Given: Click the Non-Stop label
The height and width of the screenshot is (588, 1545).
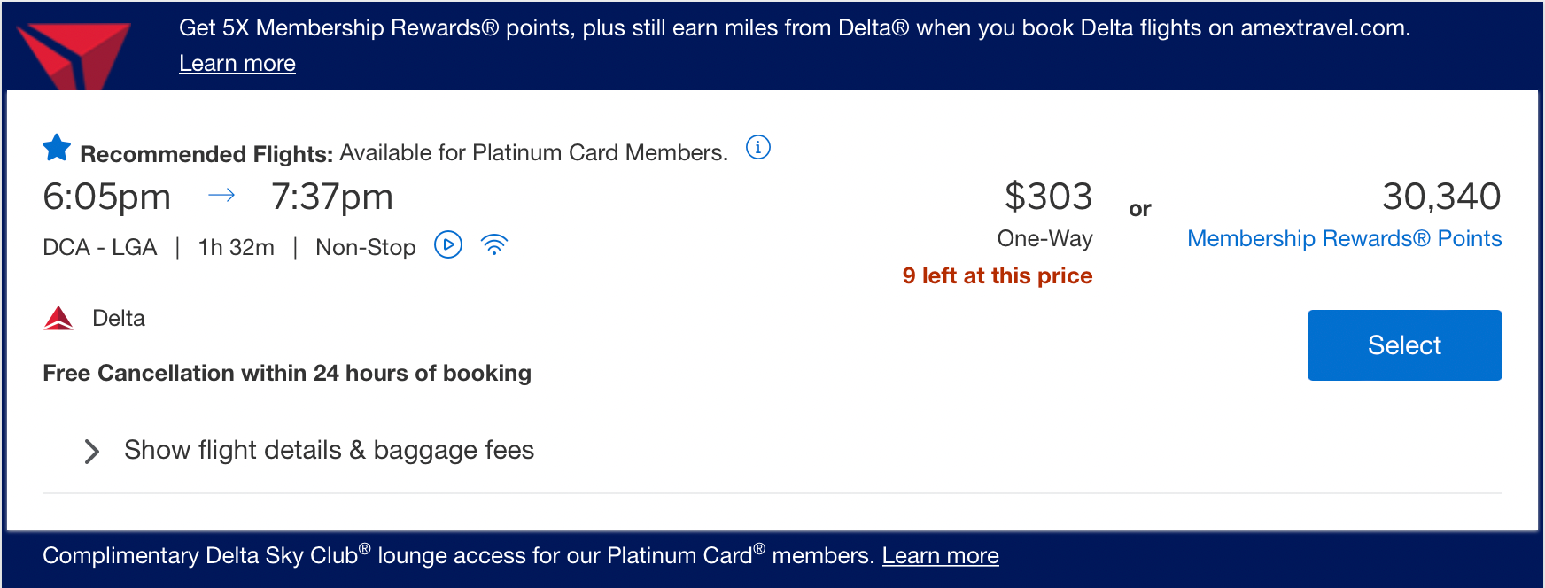Looking at the screenshot, I should pos(365,247).
